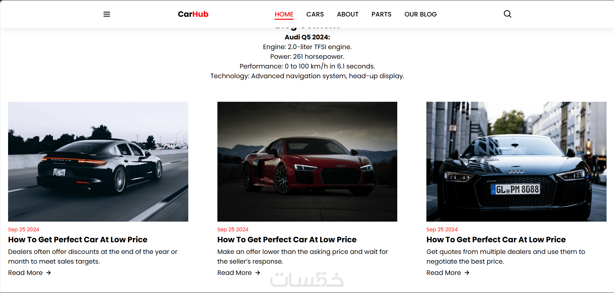This screenshot has width=614, height=293.
Task: Click Read More under dealers discounts post
Action: click(x=25, y=273)
